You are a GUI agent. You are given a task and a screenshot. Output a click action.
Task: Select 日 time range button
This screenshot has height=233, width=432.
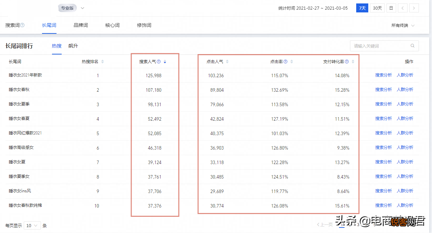[x=391, y=8]
